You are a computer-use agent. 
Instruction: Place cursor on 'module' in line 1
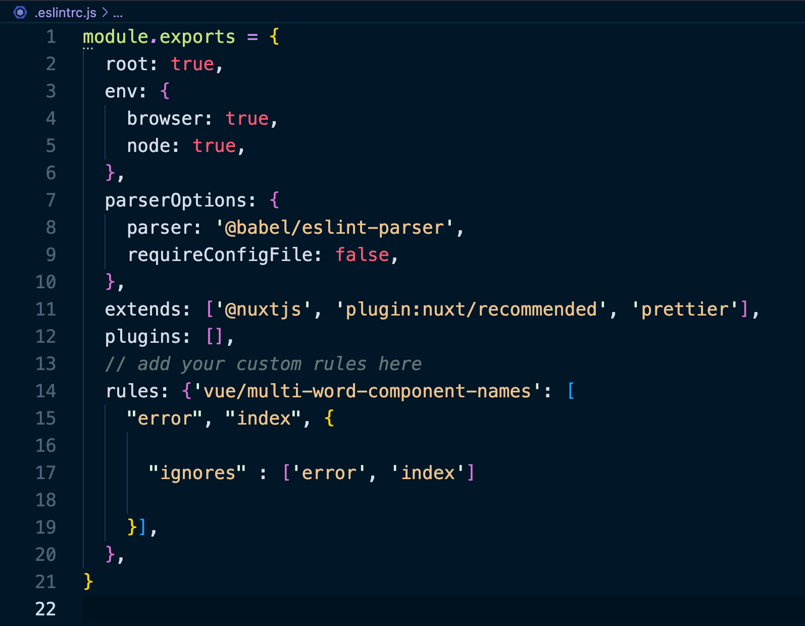(116, 36)
